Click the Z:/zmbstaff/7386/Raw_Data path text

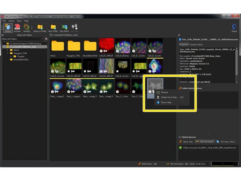coord(66,35)
